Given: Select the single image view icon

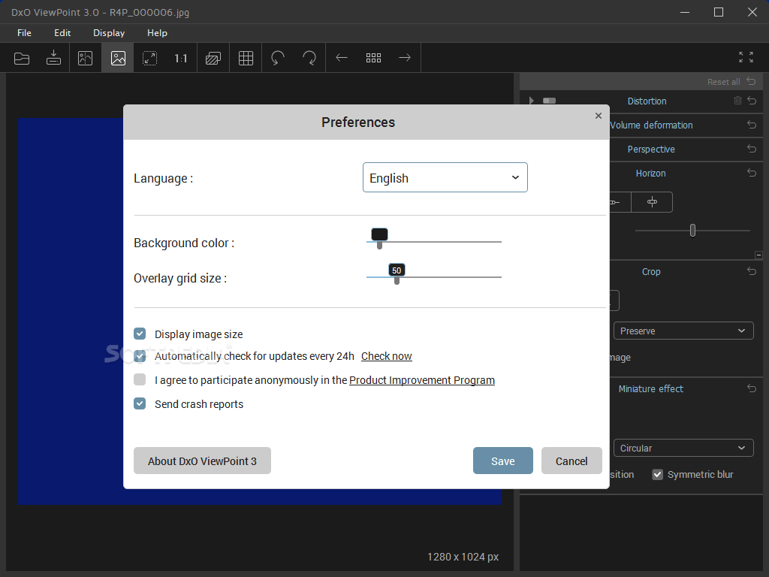Looking at the screenshot, I should (x=118, y=59).
